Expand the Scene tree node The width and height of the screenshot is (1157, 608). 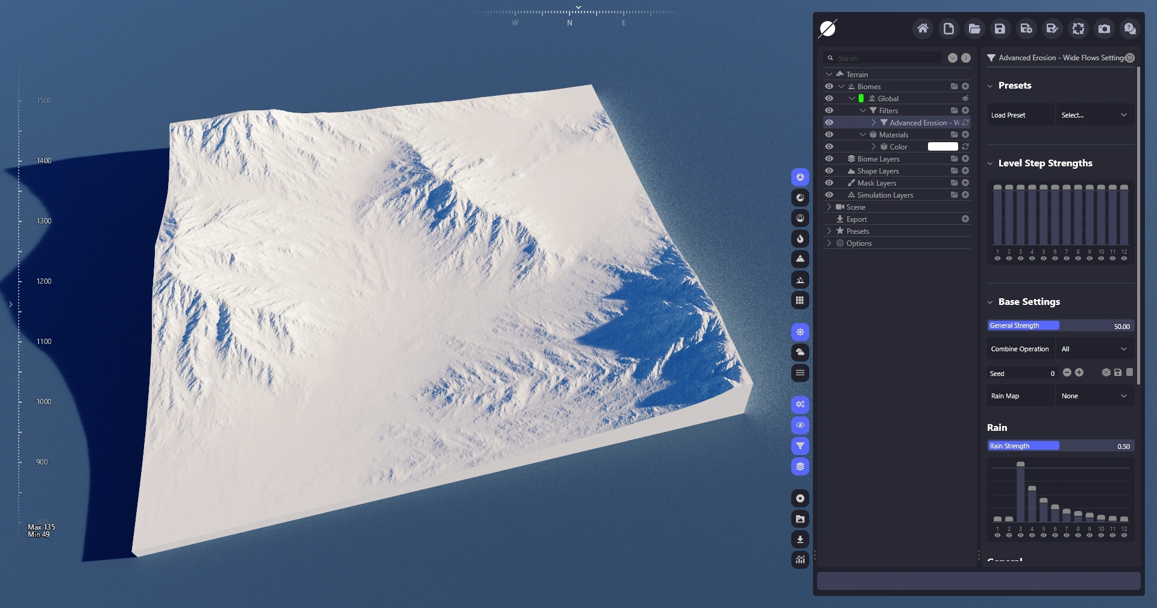(829, 207)
